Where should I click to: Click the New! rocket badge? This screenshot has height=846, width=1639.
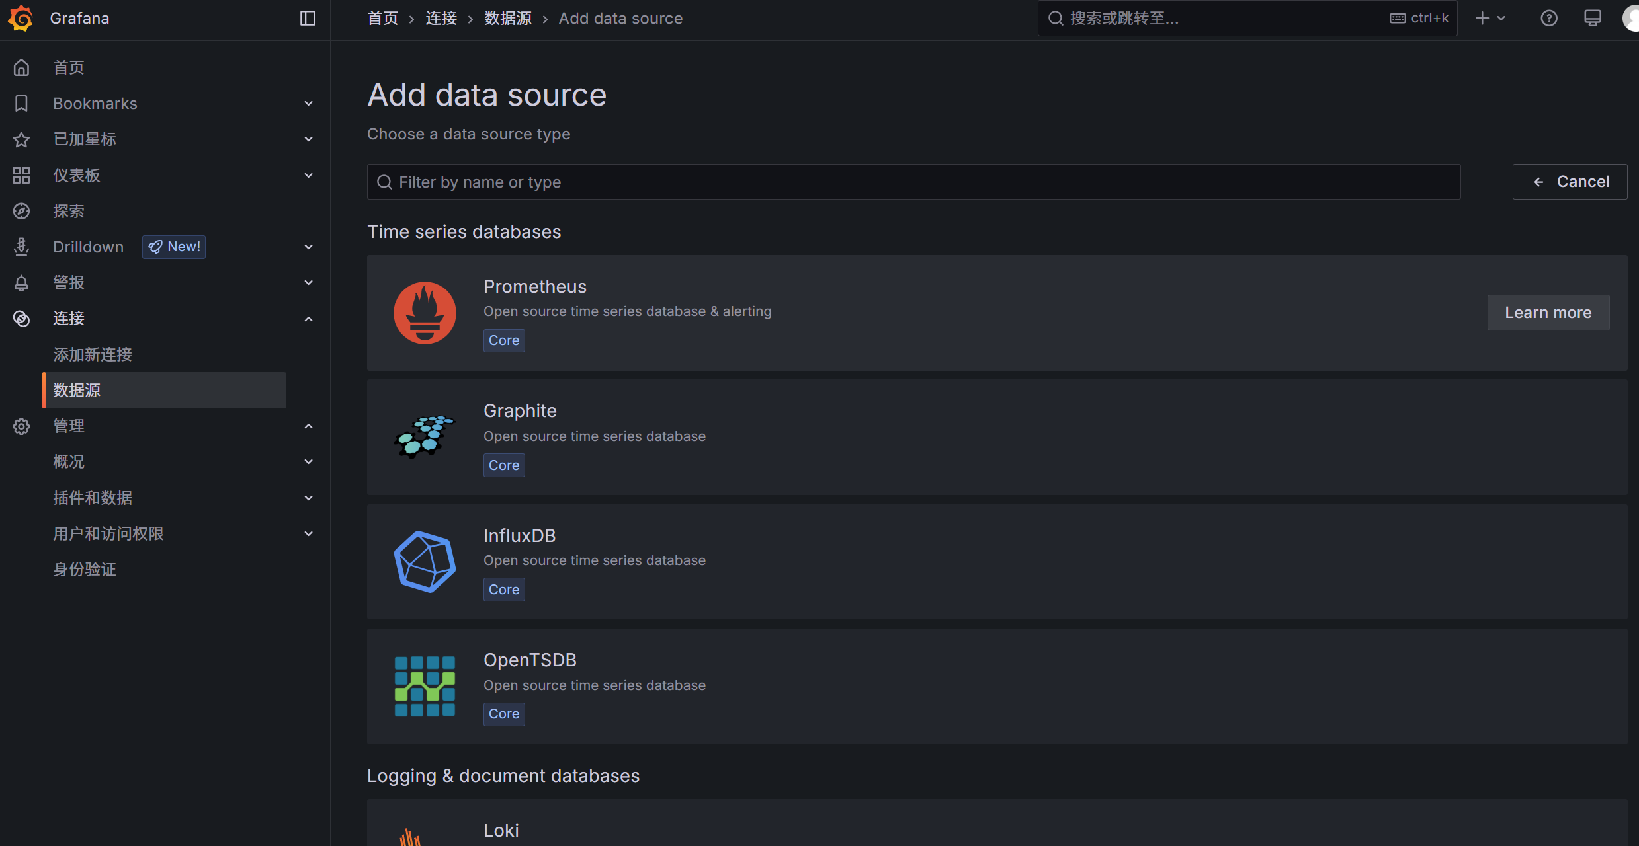coord(174,247)
